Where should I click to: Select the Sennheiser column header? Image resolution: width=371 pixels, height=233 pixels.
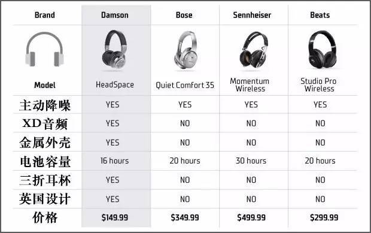coord(252,15)
